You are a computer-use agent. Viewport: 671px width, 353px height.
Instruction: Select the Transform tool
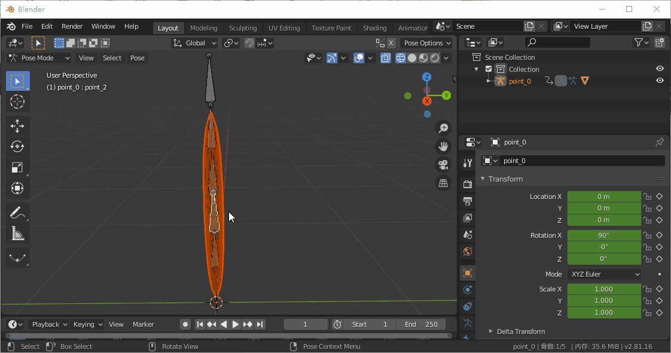coord(17,189)
